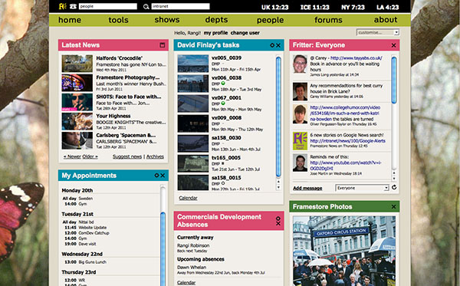This screenshot has height=286, width=460.
Task: Open the vx006_0038 task thumbnail
Action: coord(192,84)
